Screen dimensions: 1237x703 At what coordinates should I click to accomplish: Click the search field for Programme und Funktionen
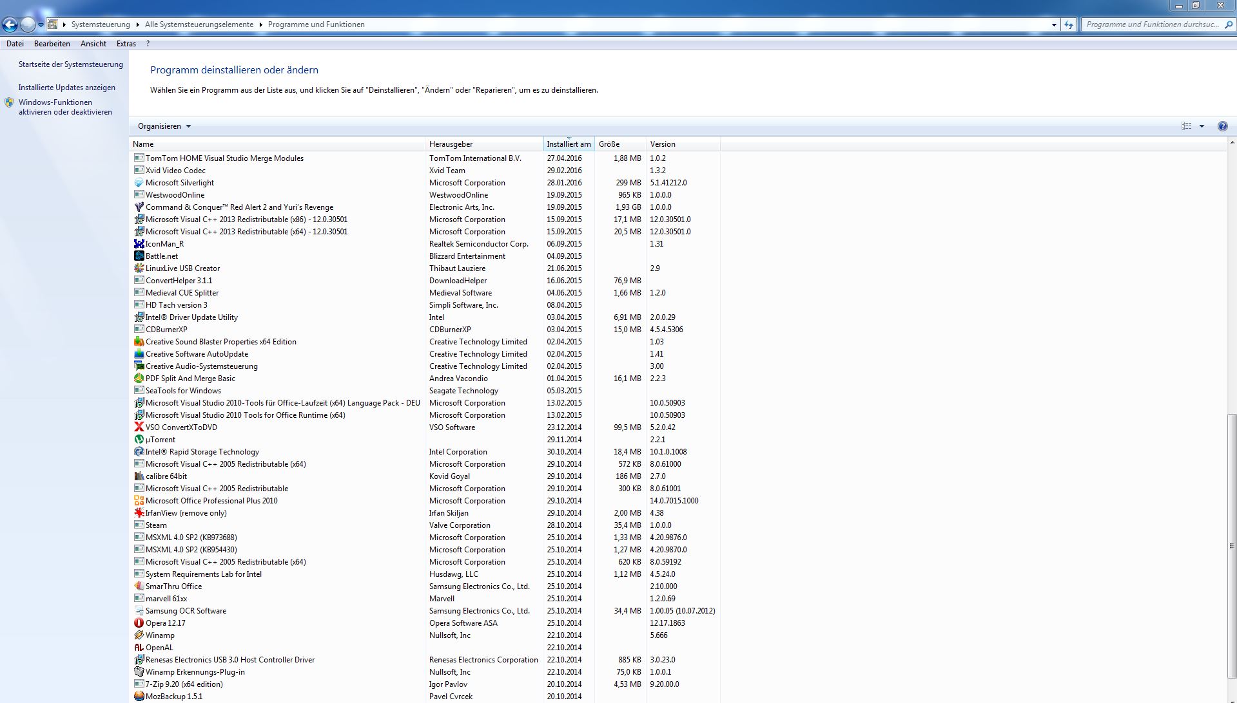pyautogui.click(x=1153, y=24)
